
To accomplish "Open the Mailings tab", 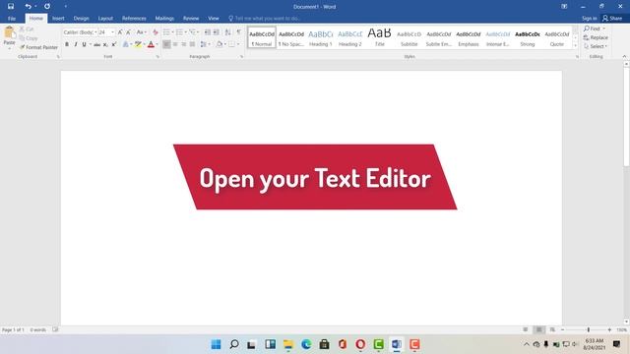I will point(164,19).
